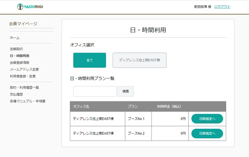The width and height of the screenshot is (249, 157).
Task: Select the ディアレンス池上南EAST棟 office filter button
Action: pyautogui.click(x=139, y=60)
